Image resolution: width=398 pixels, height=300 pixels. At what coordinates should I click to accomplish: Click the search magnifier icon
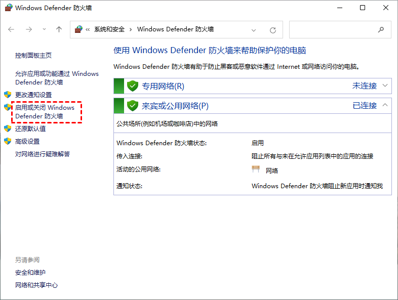coord(381,30)
